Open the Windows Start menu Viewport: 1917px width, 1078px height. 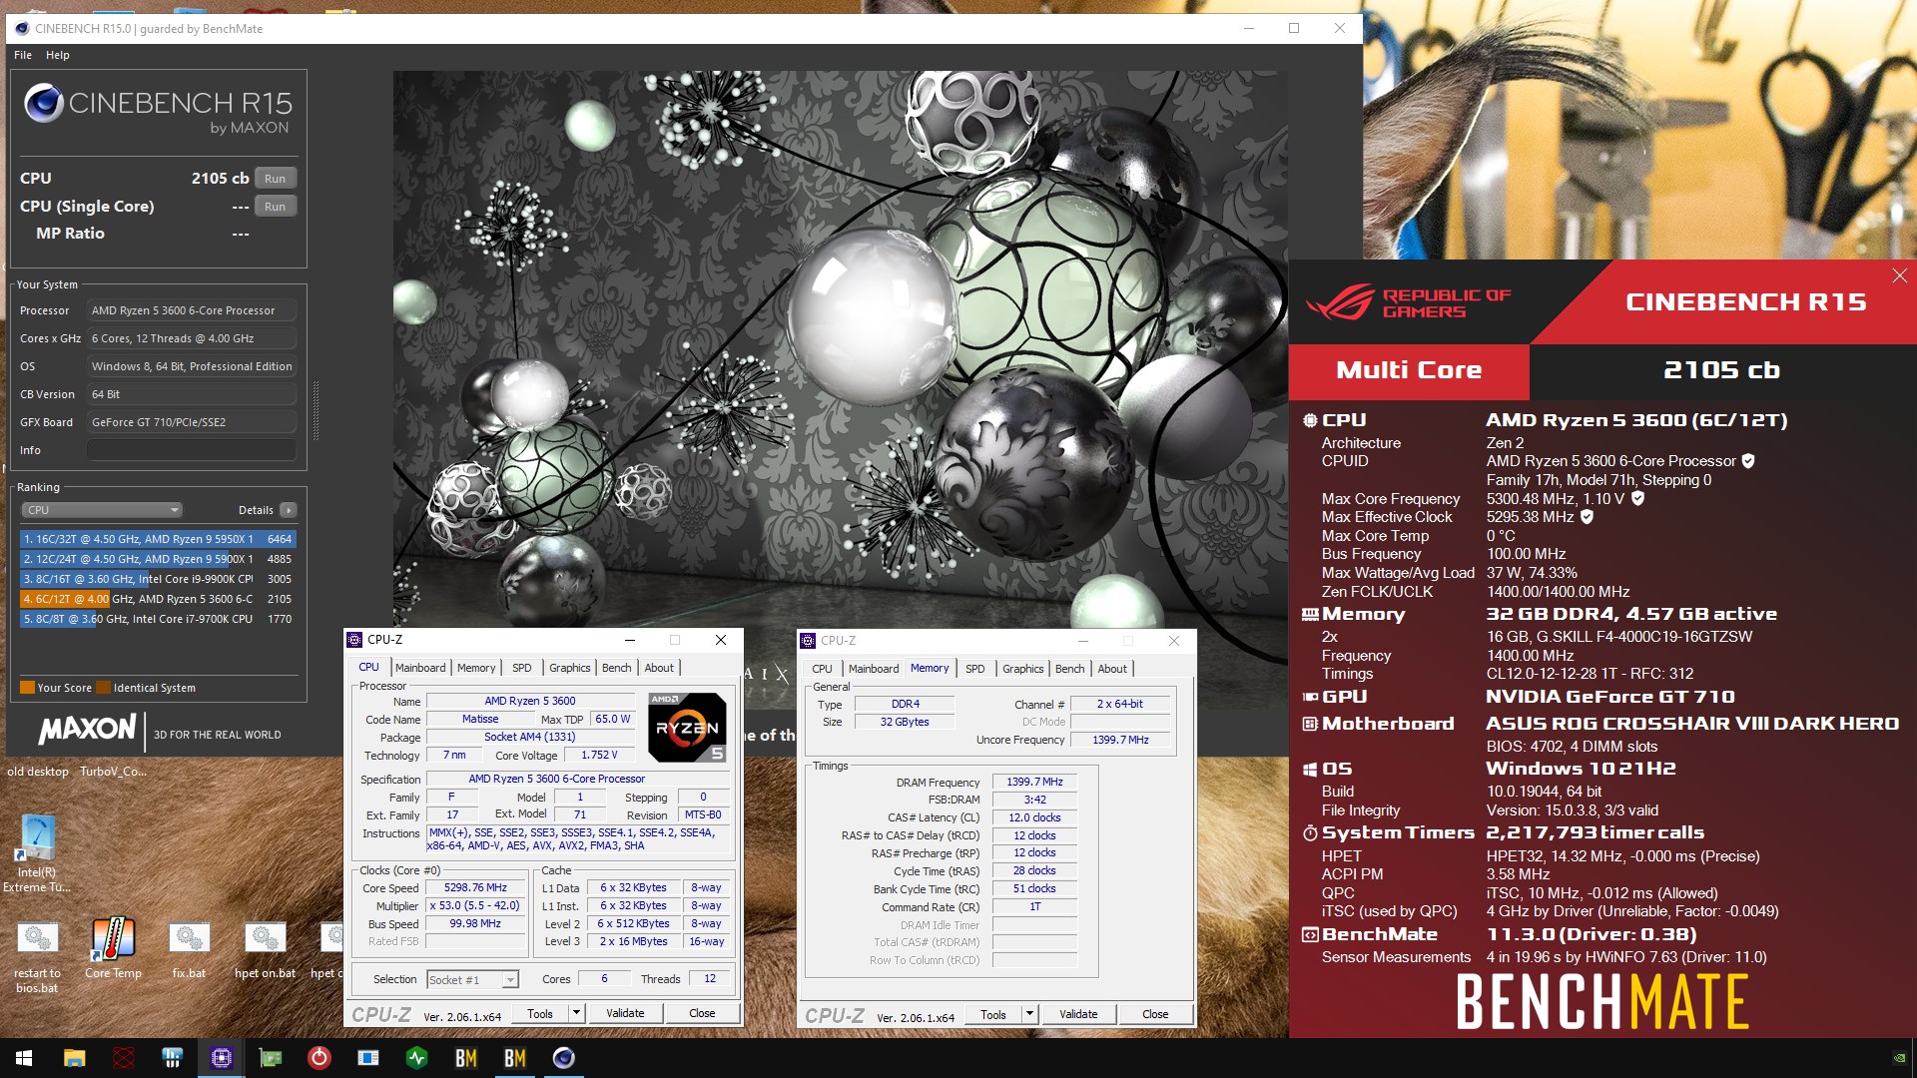tap(24, 1058)
